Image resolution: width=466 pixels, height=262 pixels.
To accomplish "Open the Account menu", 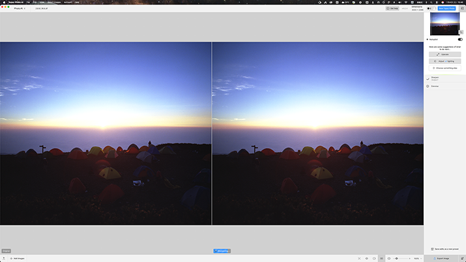I will [68, 2].
